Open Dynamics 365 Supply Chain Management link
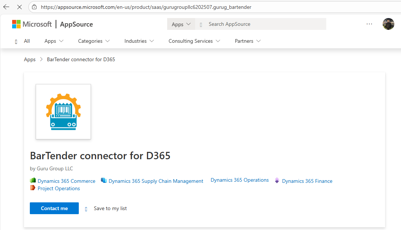Image resolution: width=401 pixels, height=230 pixels. click(156, 181)
